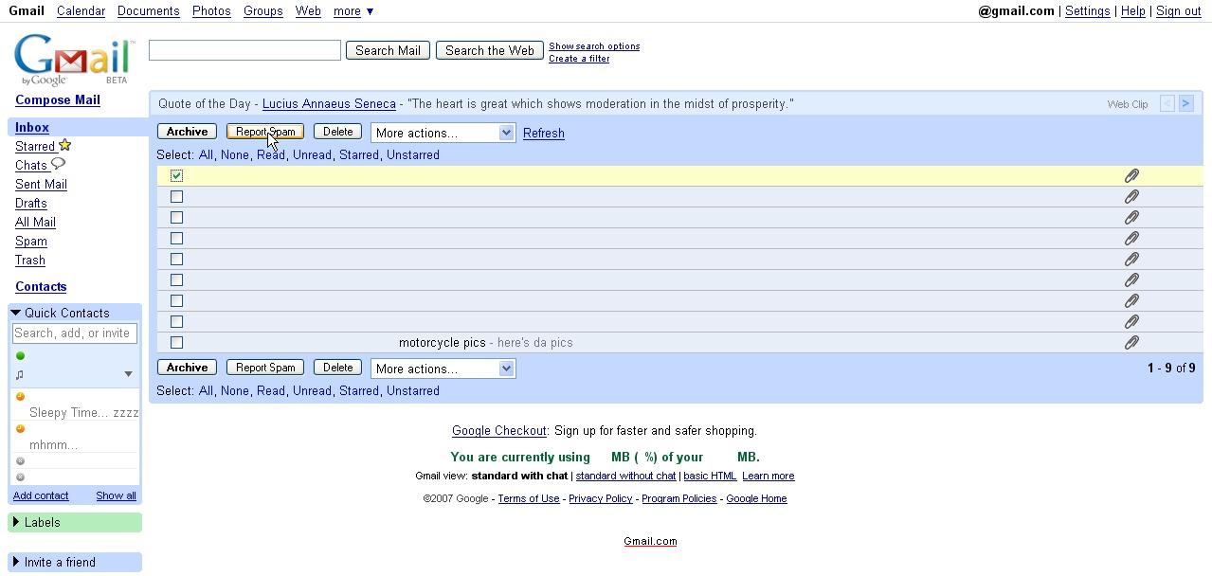Click the music note status icon
The width and height of the screenshot is (1212, 576).
pos(20,374)
